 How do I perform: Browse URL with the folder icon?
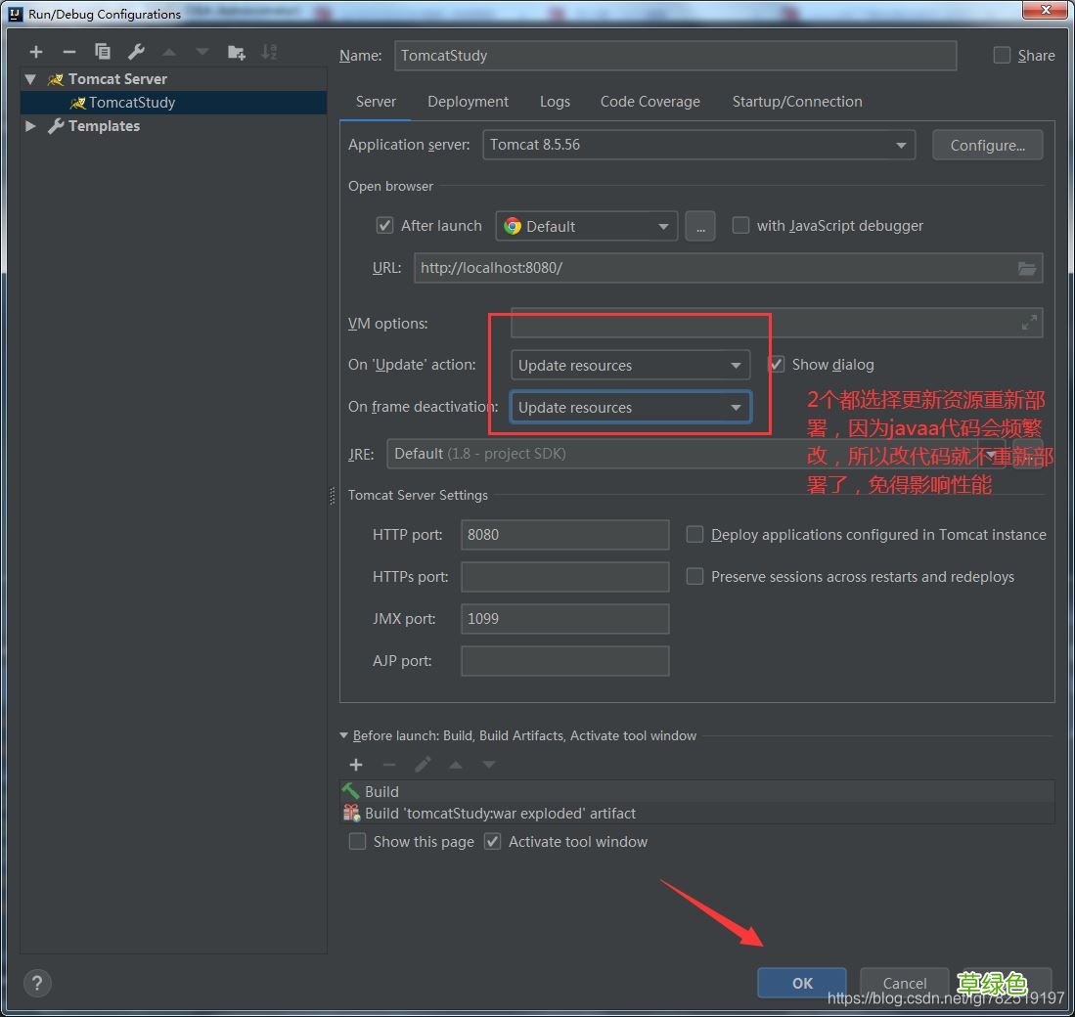click(1026, 268)
